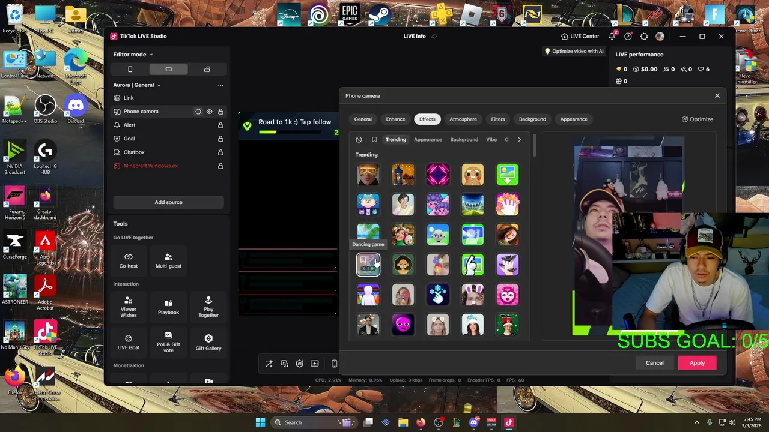Click the Add source button
The height and width of the screenshot is (432, 769).
pos(168,202)
